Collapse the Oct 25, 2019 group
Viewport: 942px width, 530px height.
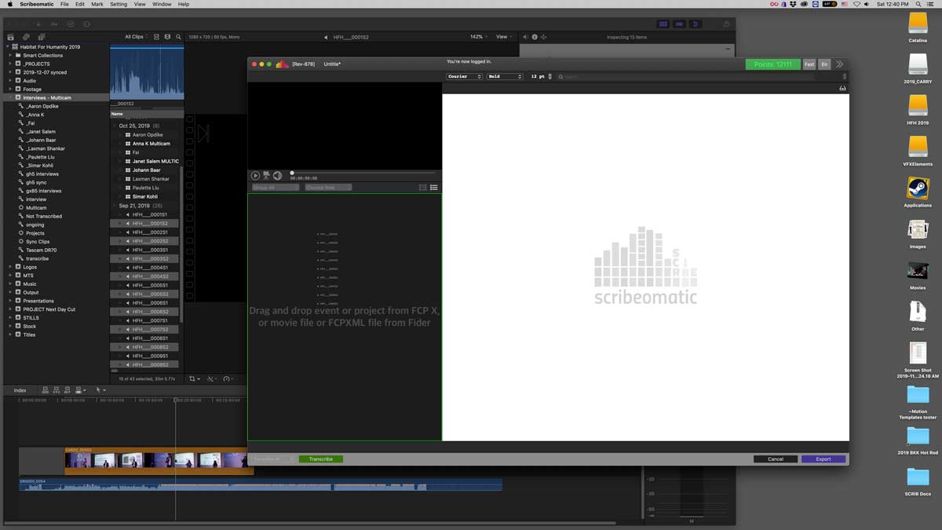point(115,126)
